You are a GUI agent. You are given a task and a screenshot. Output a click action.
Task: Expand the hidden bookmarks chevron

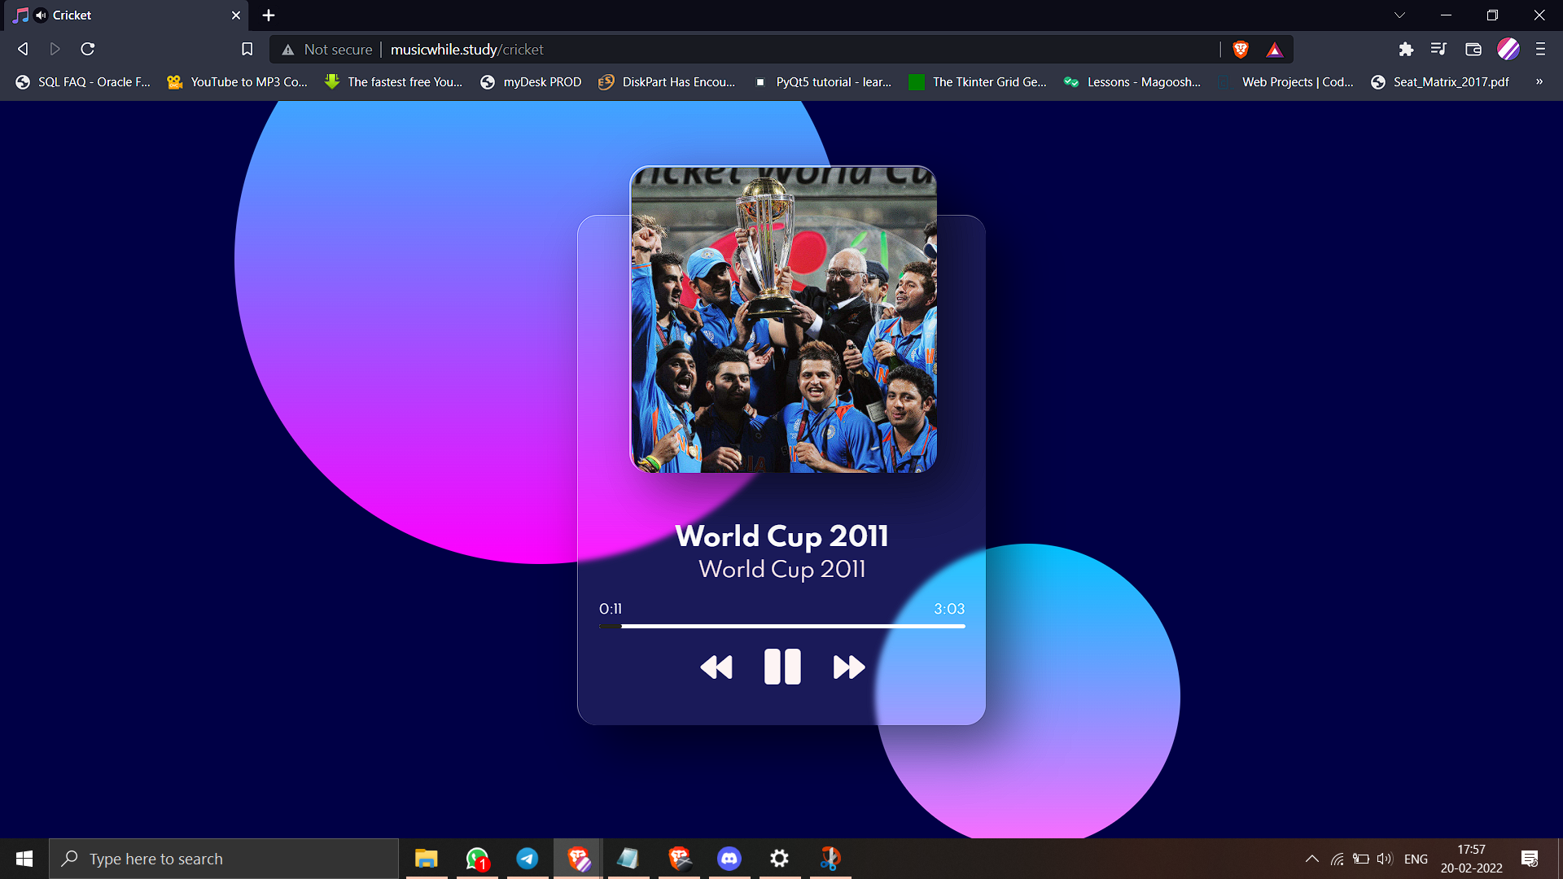click(1539, 81)
